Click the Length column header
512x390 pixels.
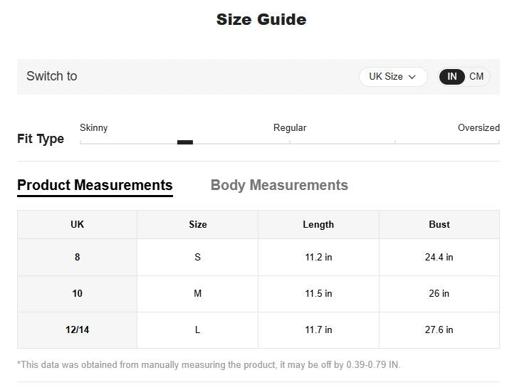(318, 225)
